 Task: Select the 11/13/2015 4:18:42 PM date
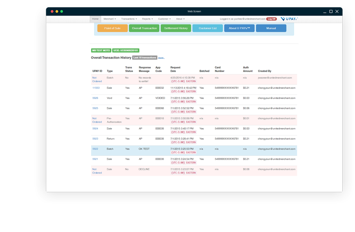pyautogui.click(x=183, y=88)
